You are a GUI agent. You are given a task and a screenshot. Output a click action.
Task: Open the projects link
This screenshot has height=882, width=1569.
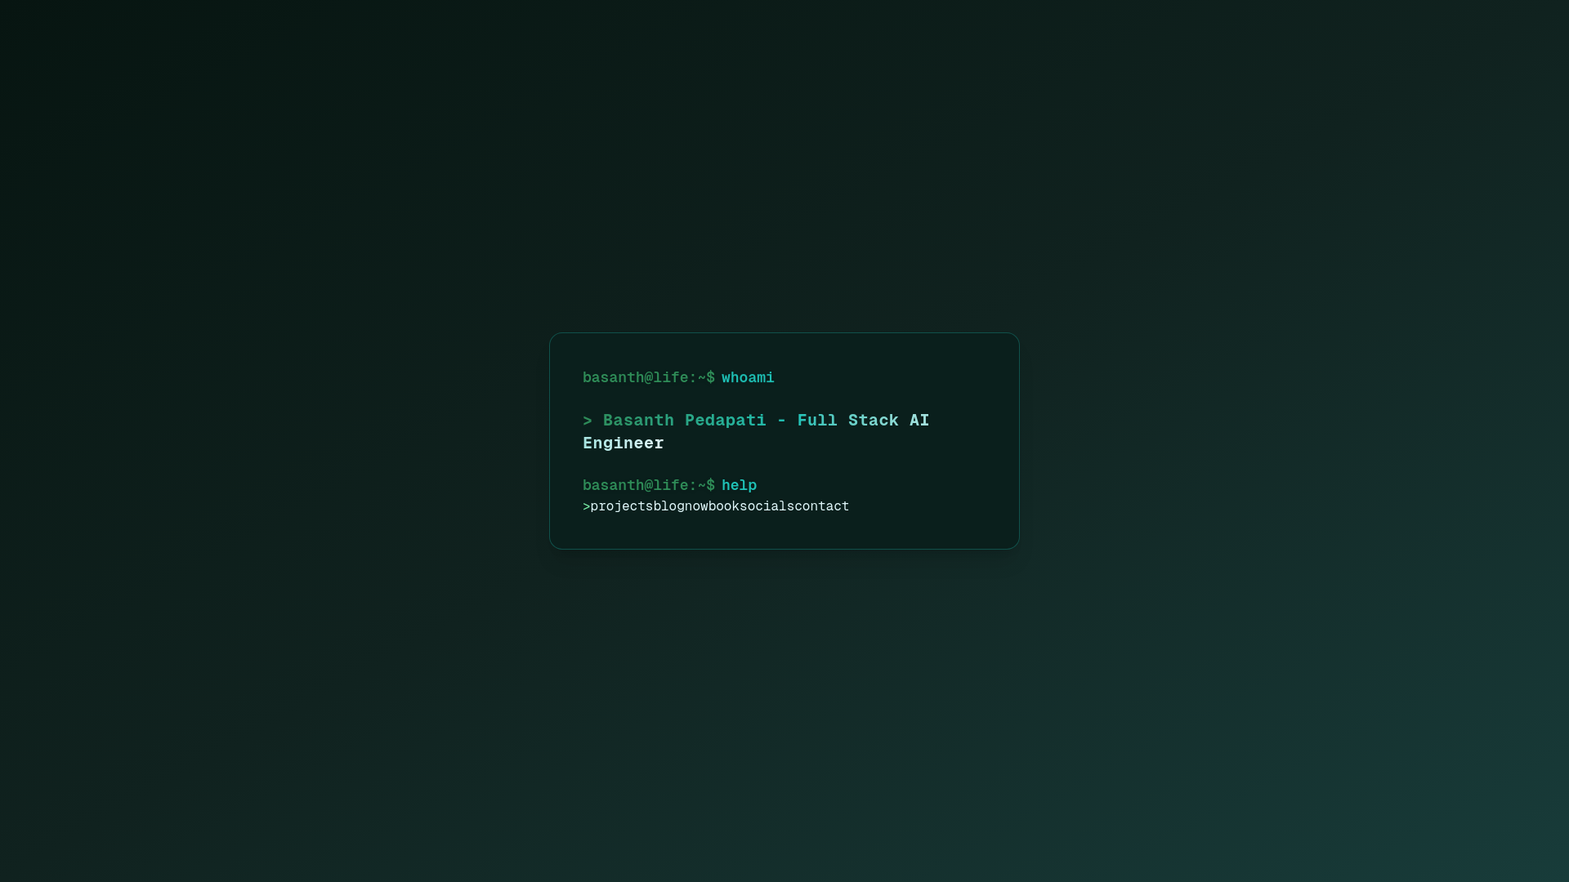pos(622,507)
